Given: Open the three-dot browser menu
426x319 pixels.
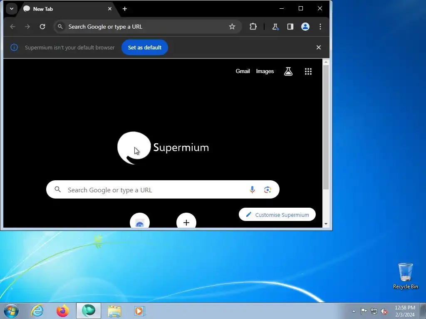Looking at the screenshot, I should (320, 27).
